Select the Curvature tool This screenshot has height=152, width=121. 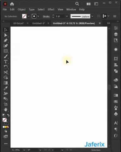[x=6, y=46]
